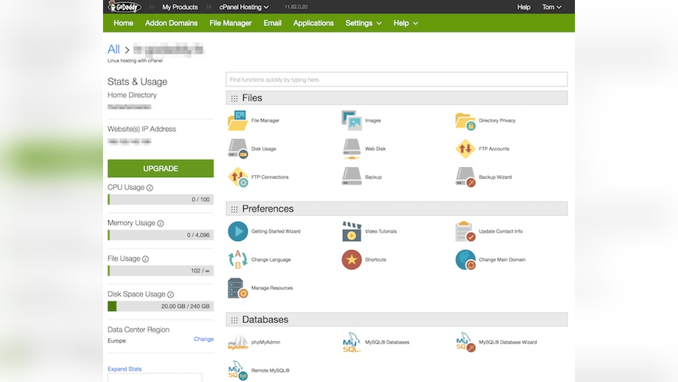Open File Manager in the green navigation
Image resolution: width=678 pixels, height=382 pixels.
231,23
